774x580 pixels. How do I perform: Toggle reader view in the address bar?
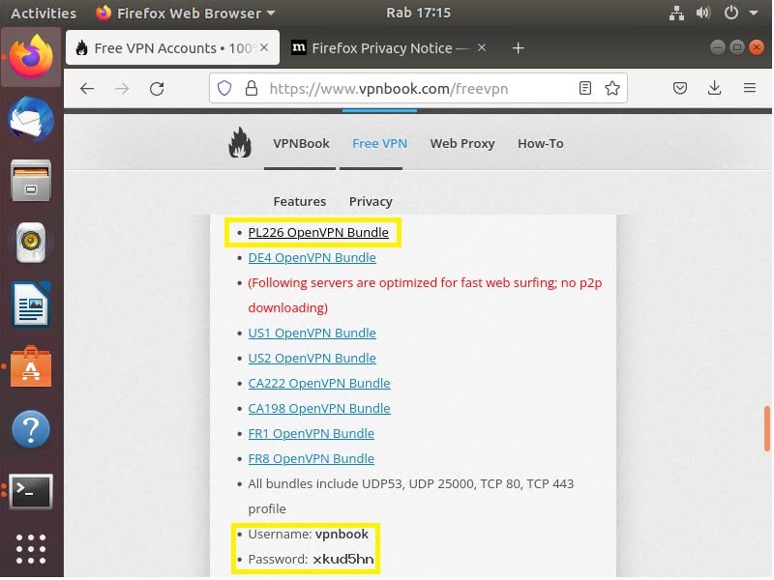(x=584, y=89)
